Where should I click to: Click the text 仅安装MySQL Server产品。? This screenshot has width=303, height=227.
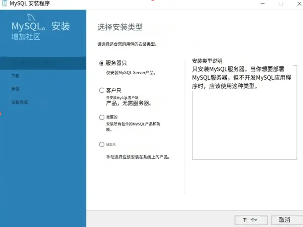tap(131, 73)
